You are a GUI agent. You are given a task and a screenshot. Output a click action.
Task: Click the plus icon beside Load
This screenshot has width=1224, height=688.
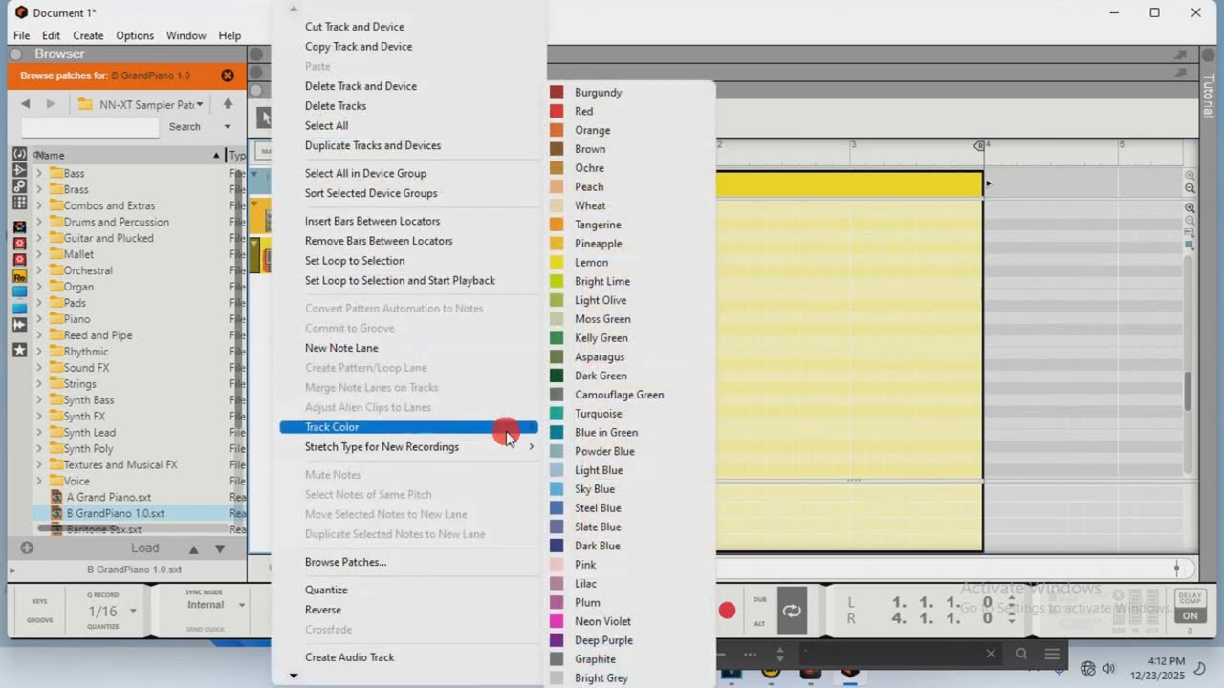point(27,548)
